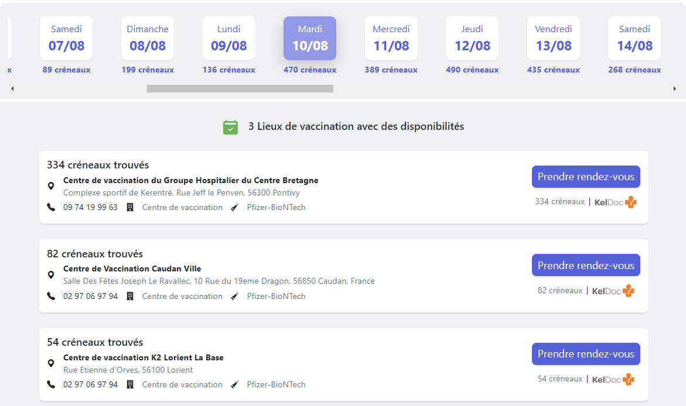Click Pfizer-BioNTech label in Lorient La Base card
Viewport: 686px width, 406px height.
(276, 384)
